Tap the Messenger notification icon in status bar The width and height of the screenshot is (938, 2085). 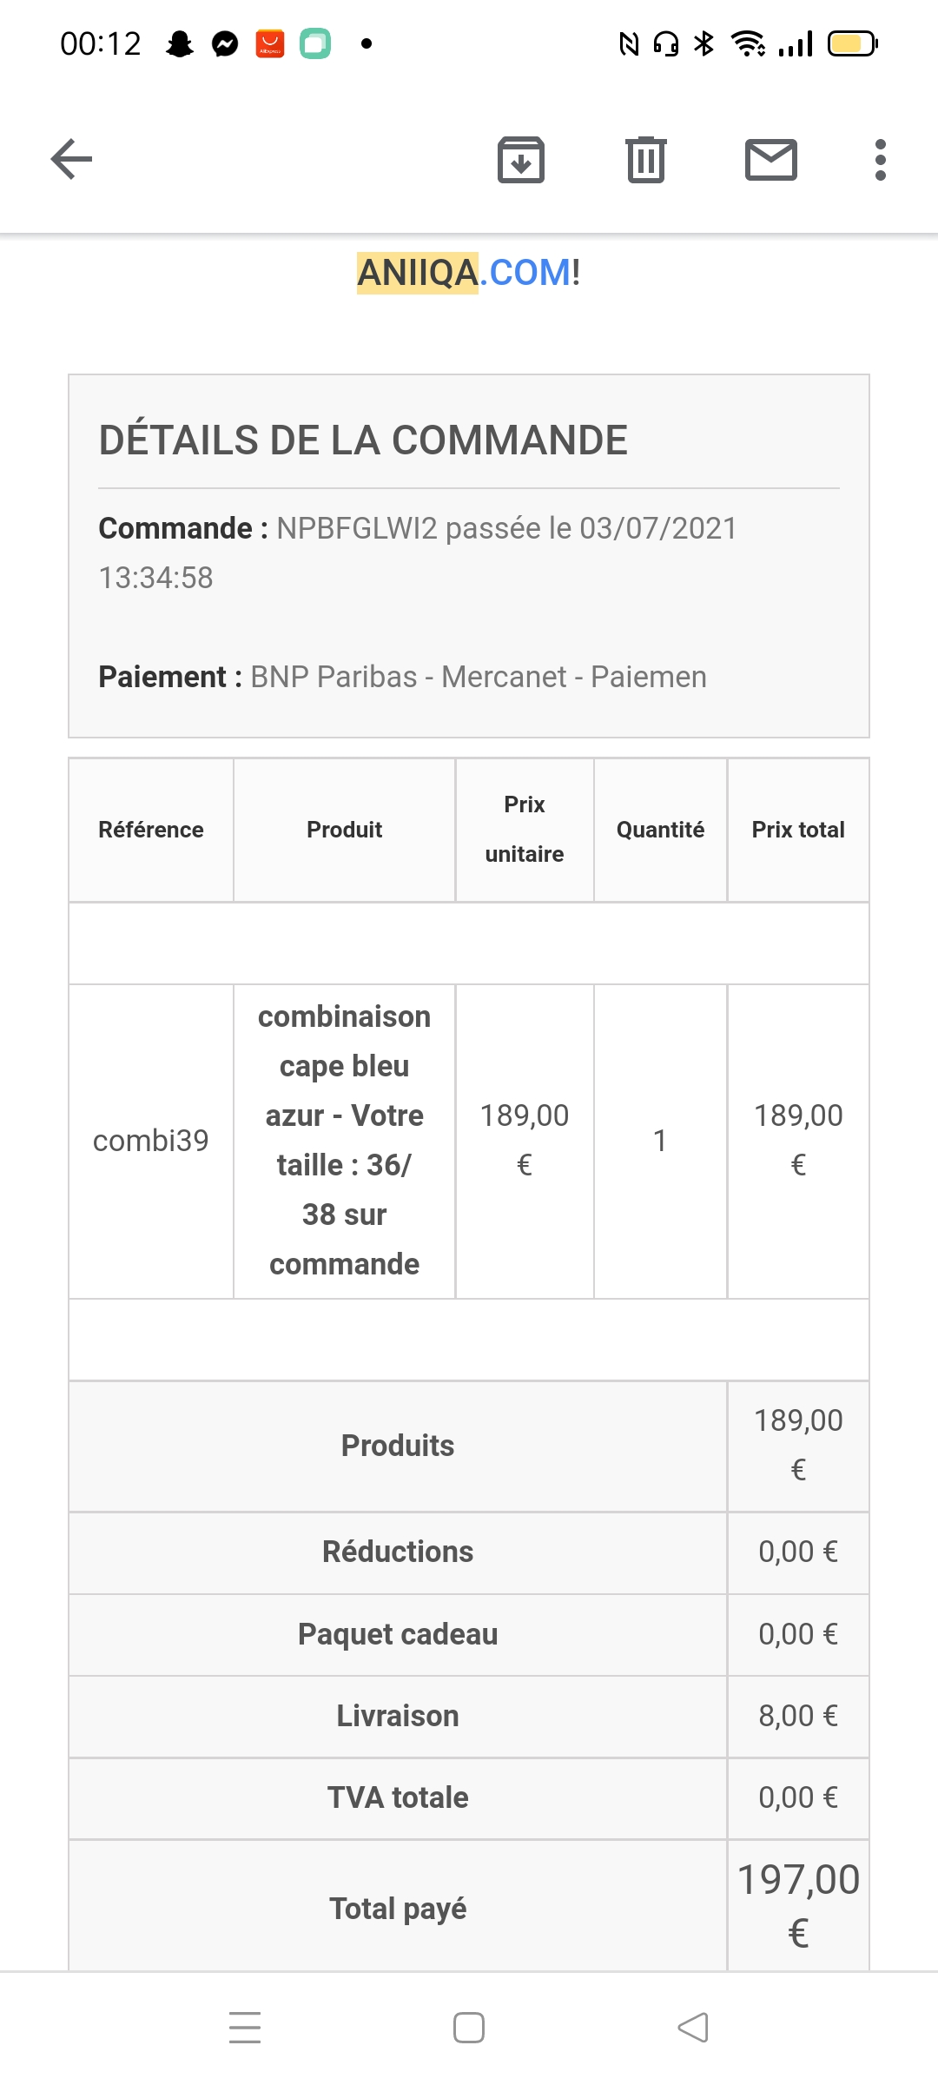pyautogui.click(x=225, y=43)
